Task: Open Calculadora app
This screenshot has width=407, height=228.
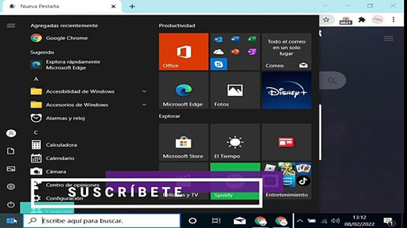Action: 89,145
